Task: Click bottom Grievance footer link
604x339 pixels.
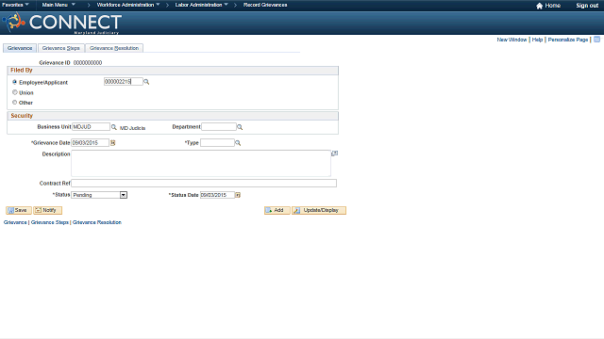Action: pos(15,222)
